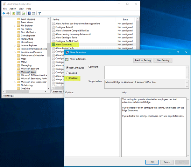
Task: Click the Next Setting button
Action: (x=163, y=60)
